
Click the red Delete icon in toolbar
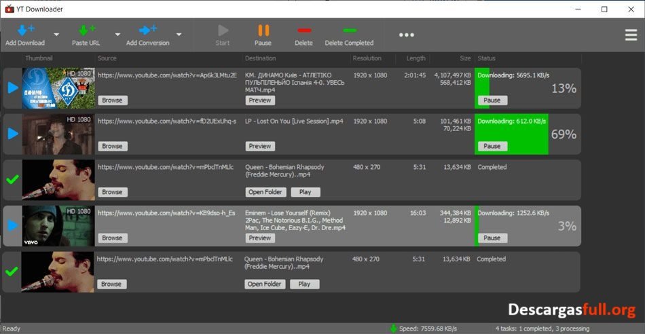tap(304, 30)
